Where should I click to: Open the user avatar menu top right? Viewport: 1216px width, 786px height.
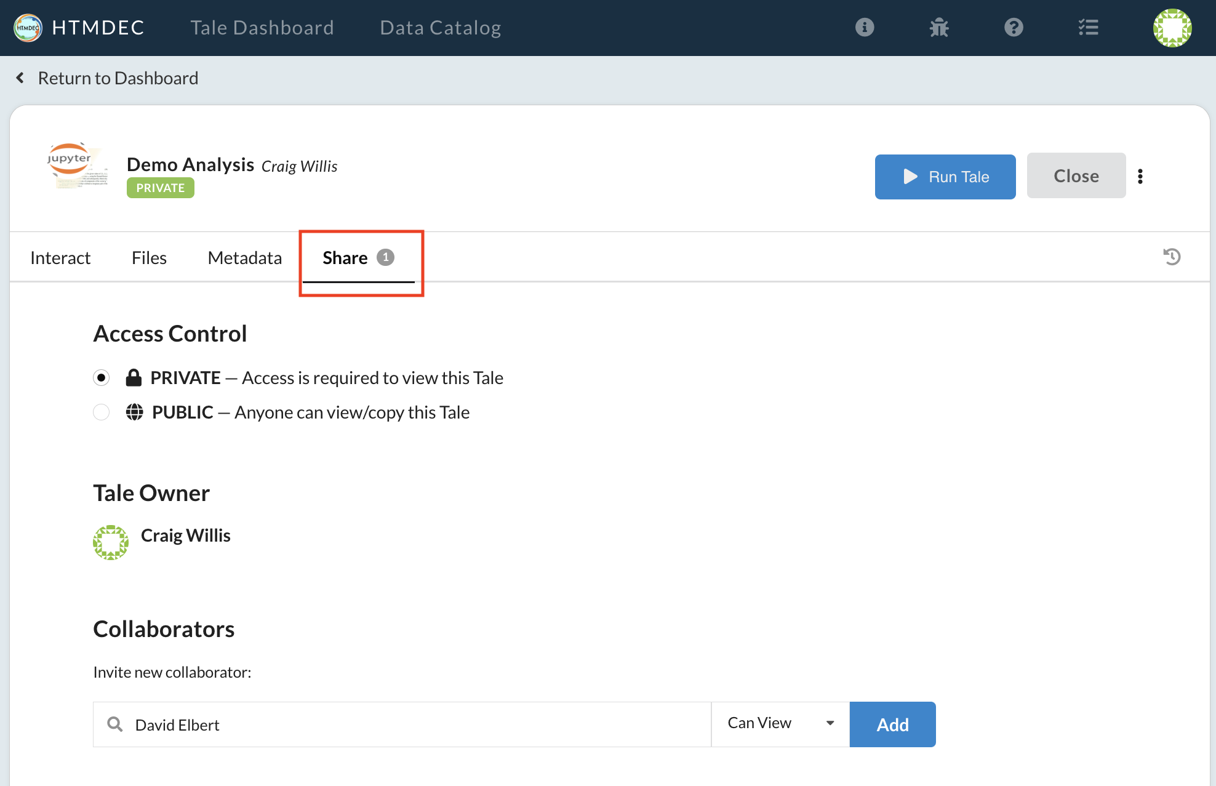(1172, 28)
